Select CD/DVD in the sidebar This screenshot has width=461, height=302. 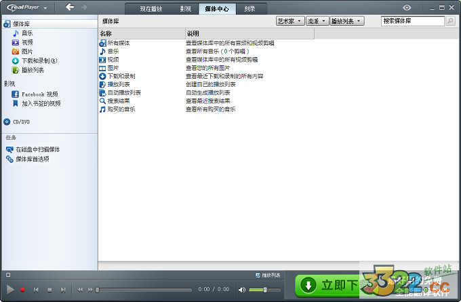(17, 121)
